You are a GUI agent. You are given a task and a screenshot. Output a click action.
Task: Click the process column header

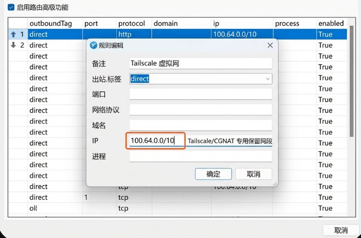pyautogui.click(x=295, y=23)
